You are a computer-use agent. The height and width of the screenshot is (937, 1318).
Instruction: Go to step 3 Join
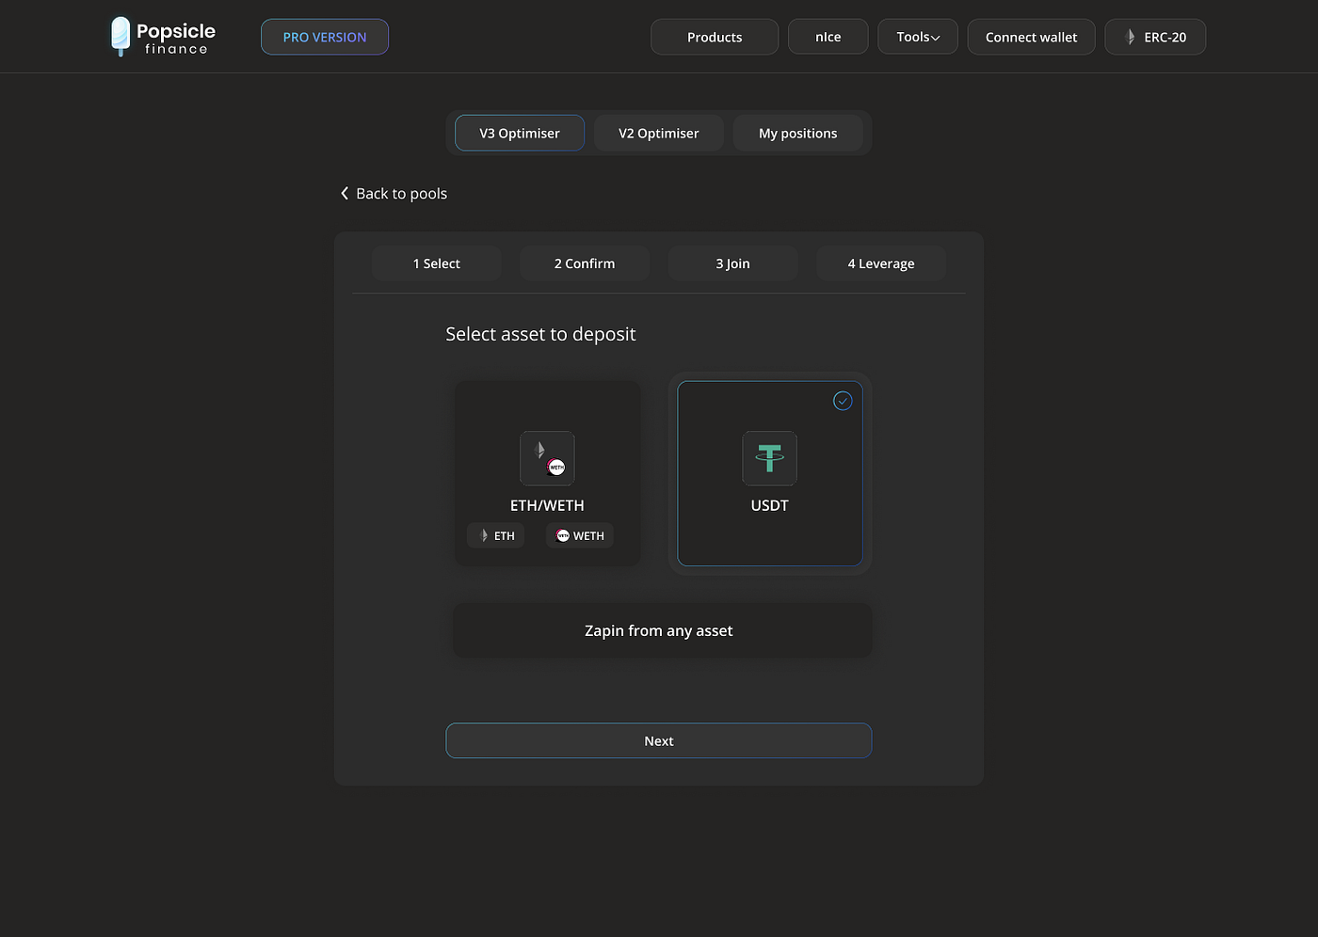click(733, 263)
